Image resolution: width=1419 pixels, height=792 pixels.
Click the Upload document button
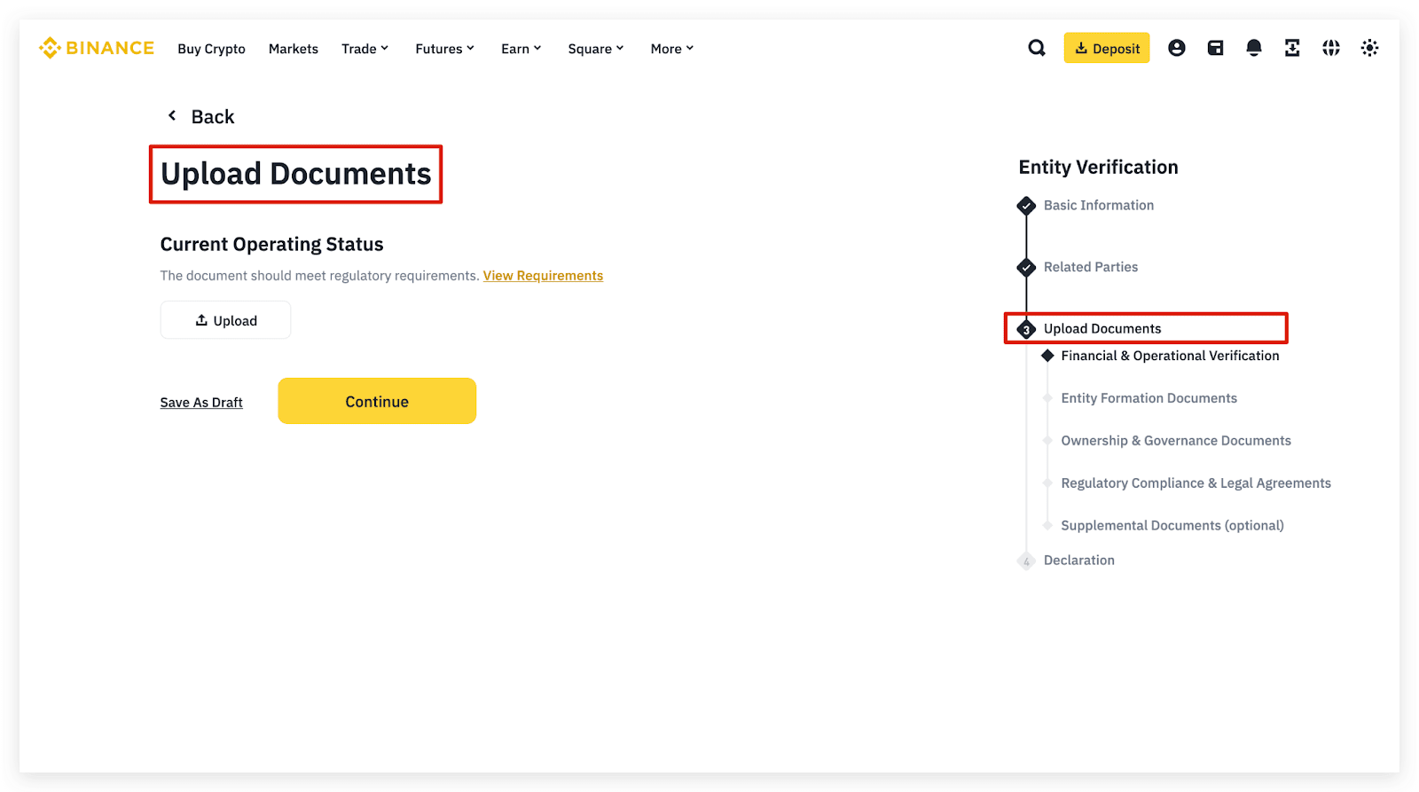coord(225,320)
